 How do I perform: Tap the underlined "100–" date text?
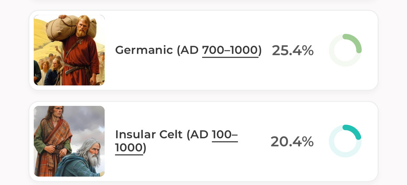pyautogui.click(x=225, y=135)
